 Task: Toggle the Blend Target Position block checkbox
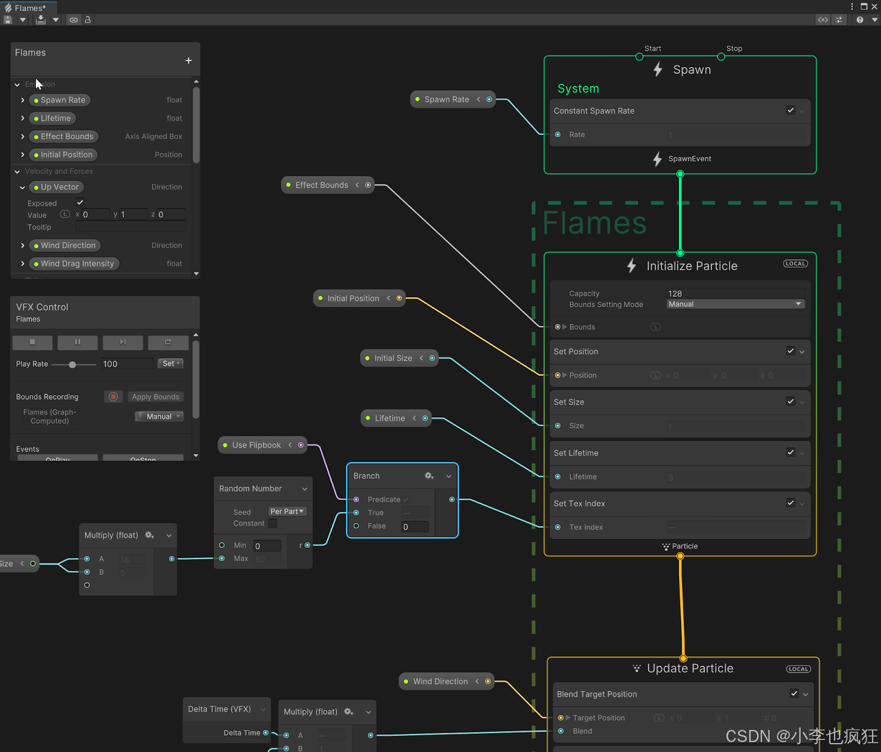click(x=794, y=693)
